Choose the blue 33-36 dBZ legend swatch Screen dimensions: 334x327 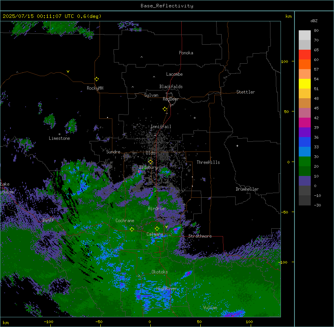coord(305,142)
